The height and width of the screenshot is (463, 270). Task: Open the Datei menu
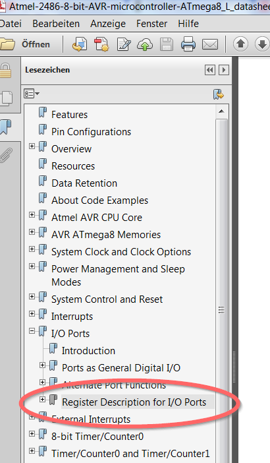coord(11,24)
